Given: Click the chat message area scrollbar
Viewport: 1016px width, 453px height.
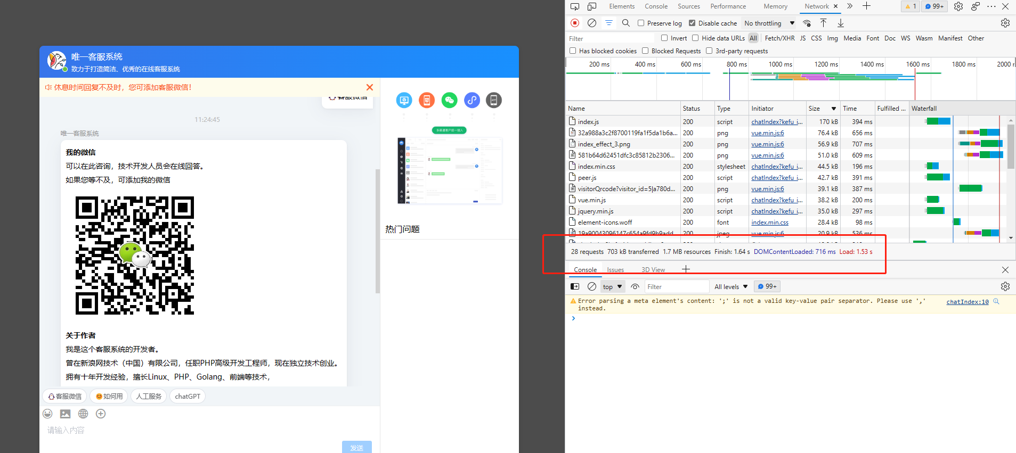Looking at the screenshot, I should coord(378,231).
